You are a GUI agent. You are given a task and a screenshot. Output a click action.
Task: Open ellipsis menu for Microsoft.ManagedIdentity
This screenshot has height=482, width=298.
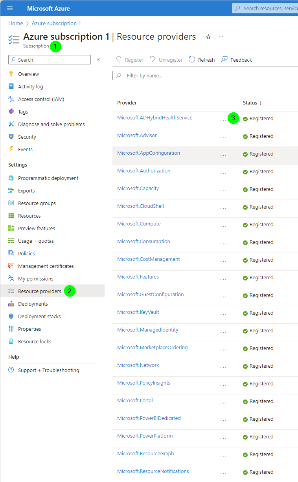click(223, 332)
